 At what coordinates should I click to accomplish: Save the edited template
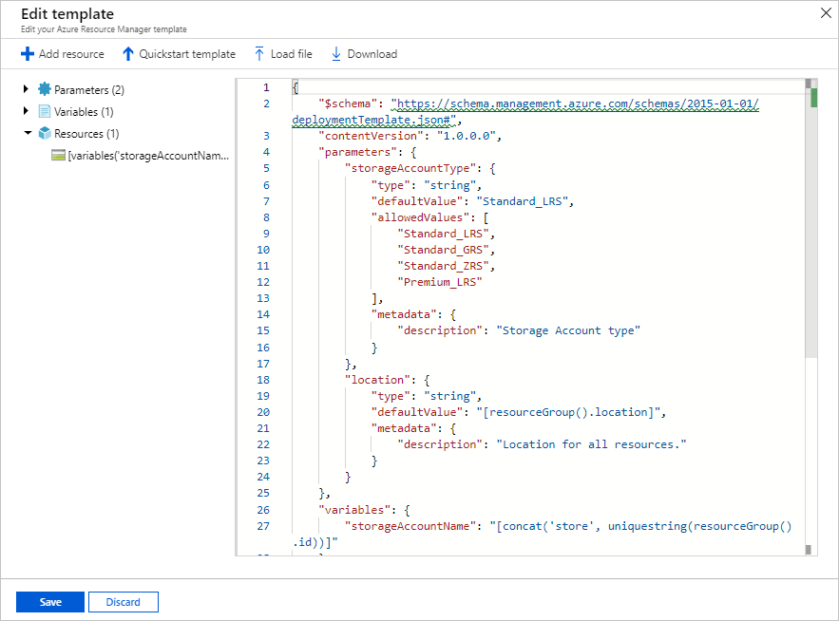49,601
